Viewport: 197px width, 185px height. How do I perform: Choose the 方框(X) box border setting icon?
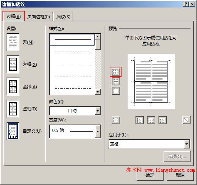pos(13,65)
